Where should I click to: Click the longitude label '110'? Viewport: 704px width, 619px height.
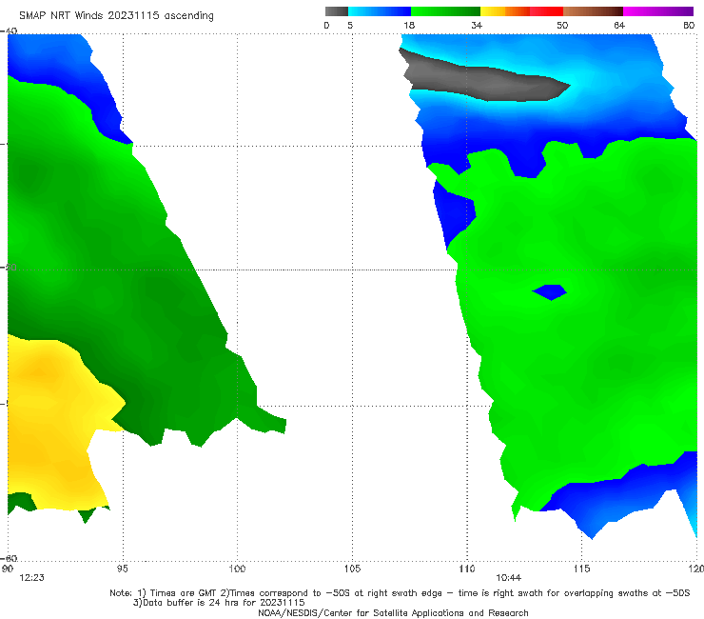pos(467,569)
